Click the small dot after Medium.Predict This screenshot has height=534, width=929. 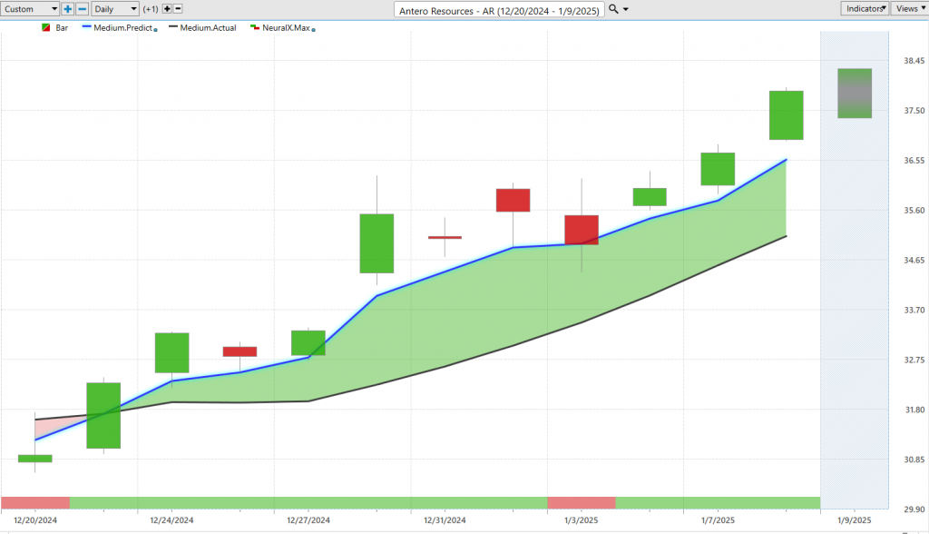tap(155, 30)
